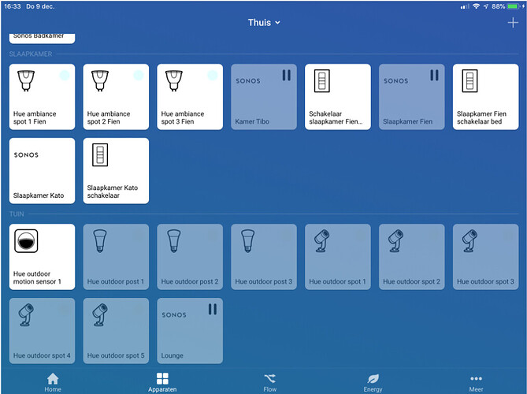Pause playback on Kamer Tibo Sonos
The width and height of the screenshot is (527, 394).
pos(287,76)
